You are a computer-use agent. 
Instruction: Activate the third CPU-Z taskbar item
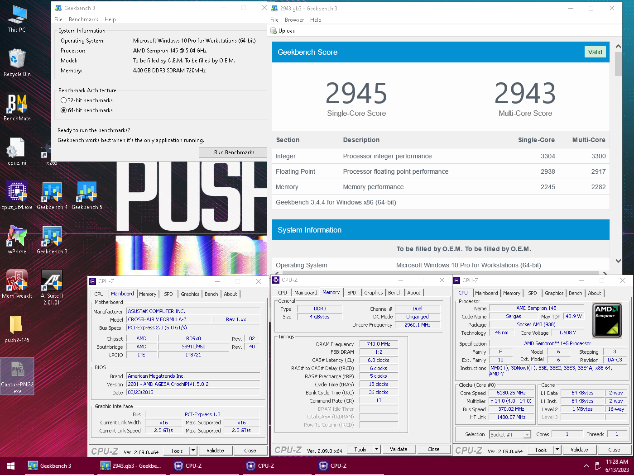click(348, 465)
